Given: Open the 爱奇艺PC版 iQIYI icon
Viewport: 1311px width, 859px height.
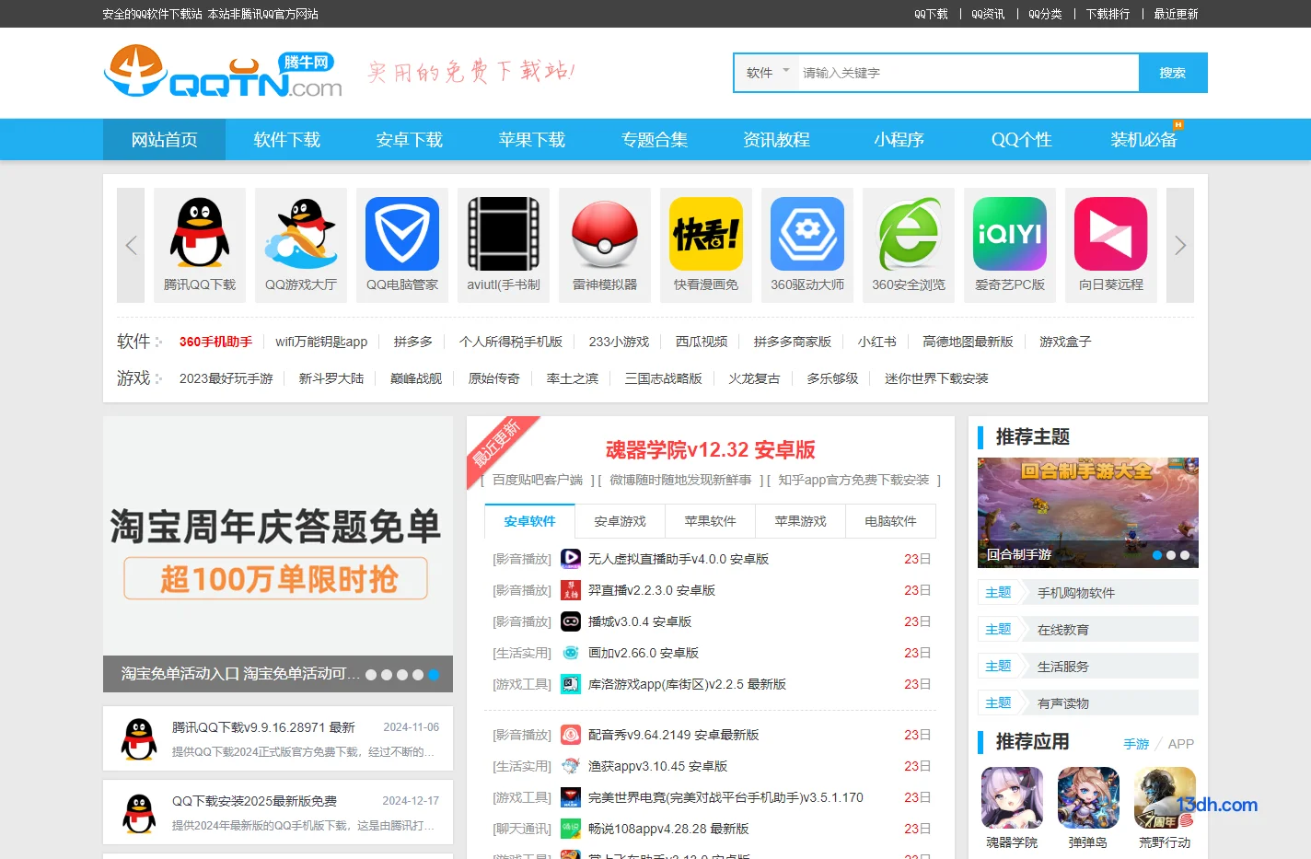Looking at the screenshot, I should point(1010,234).
